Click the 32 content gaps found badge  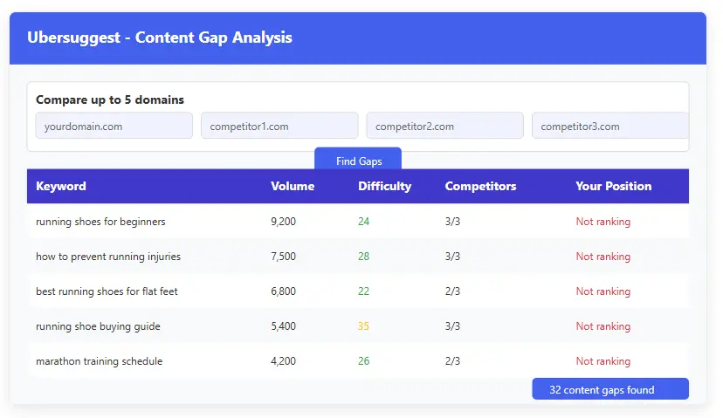click(x=610, y=389)
